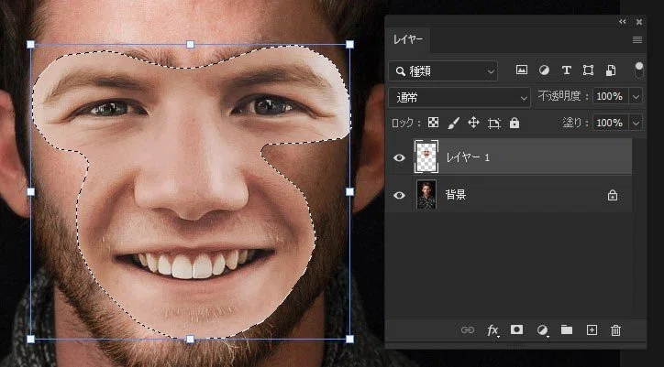The height and width of the screenshot is (367, 664).
Task: Filter layers by pixel image icon
Action: [x=522, y=70]
